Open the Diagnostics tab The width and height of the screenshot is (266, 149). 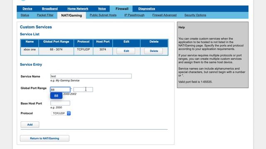point(147,9)
